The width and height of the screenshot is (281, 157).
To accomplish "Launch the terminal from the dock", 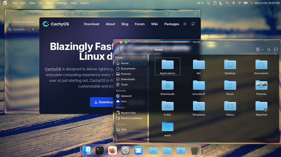I will click(x=99, y=151).
